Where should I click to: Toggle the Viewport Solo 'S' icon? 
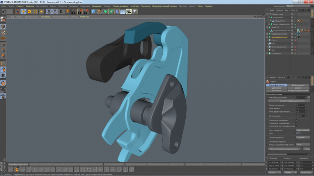click(x=3, y=76)
